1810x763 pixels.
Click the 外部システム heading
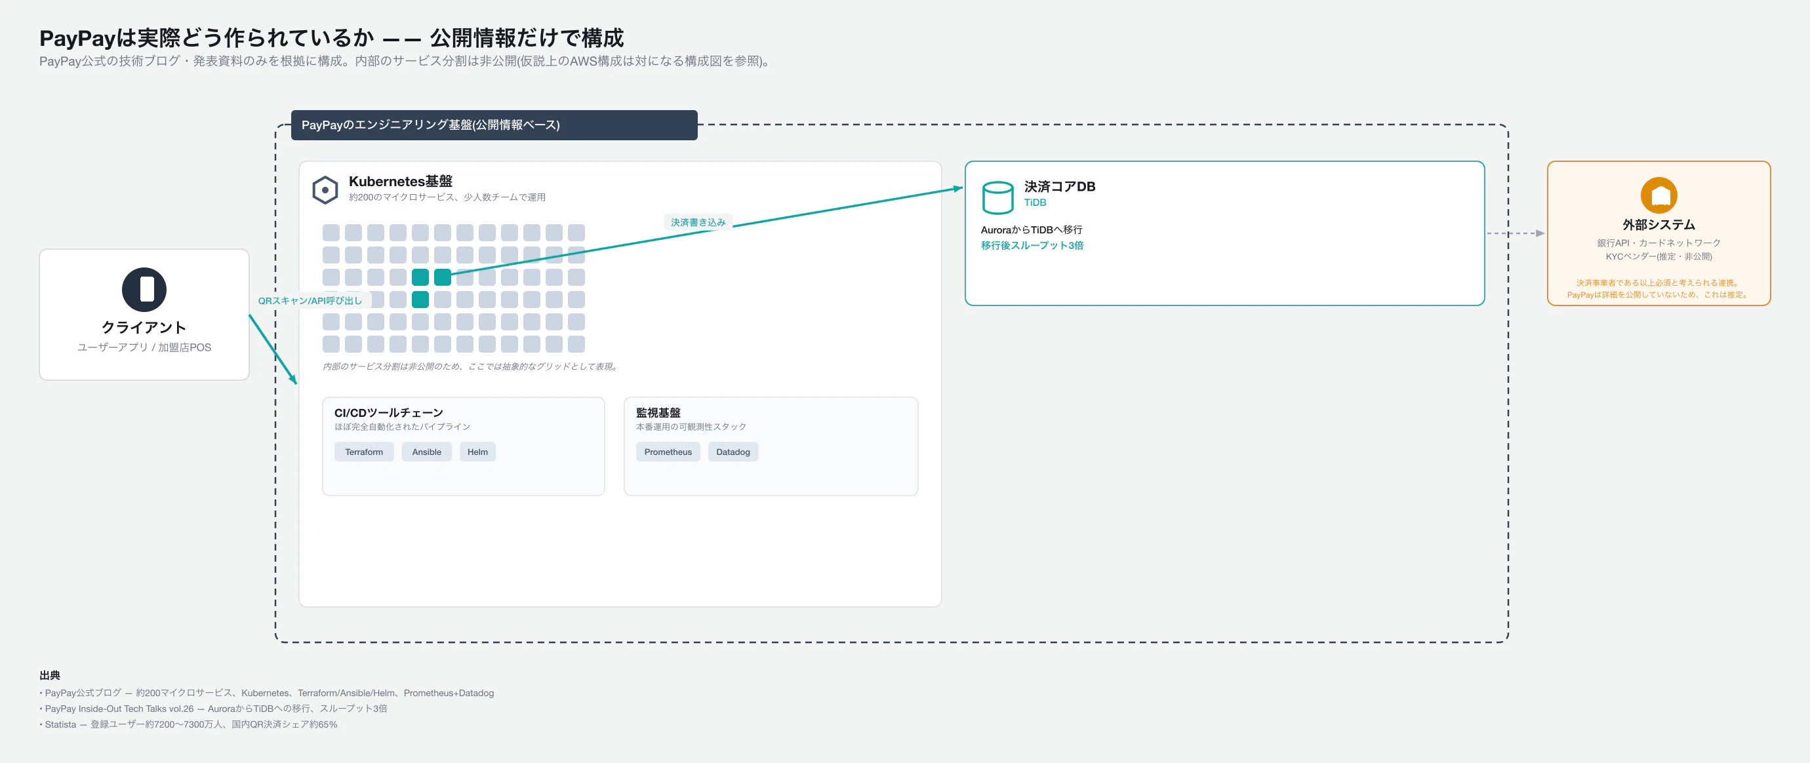pos(1659,225)
